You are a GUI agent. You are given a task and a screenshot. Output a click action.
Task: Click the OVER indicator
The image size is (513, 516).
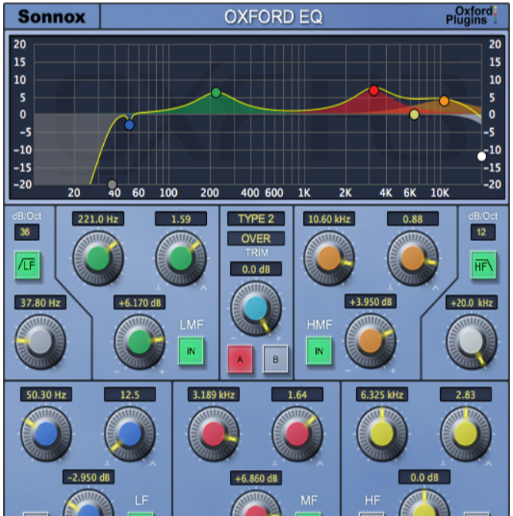tap(256, 238)
